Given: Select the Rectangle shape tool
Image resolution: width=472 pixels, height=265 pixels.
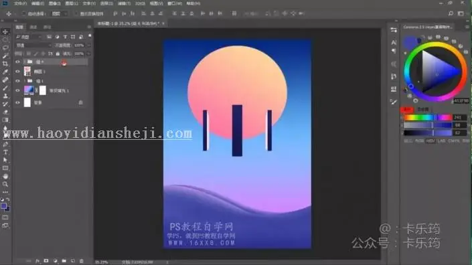Looking at the screenshot, I should [x=5, y=168].
